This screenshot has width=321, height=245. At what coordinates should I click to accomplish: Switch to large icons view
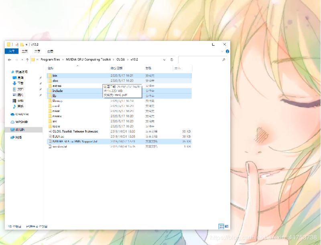point(226,227)
